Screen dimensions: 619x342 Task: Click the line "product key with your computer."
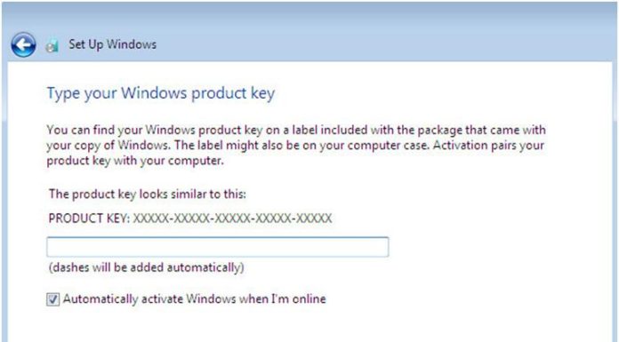[x=135, y=161]
